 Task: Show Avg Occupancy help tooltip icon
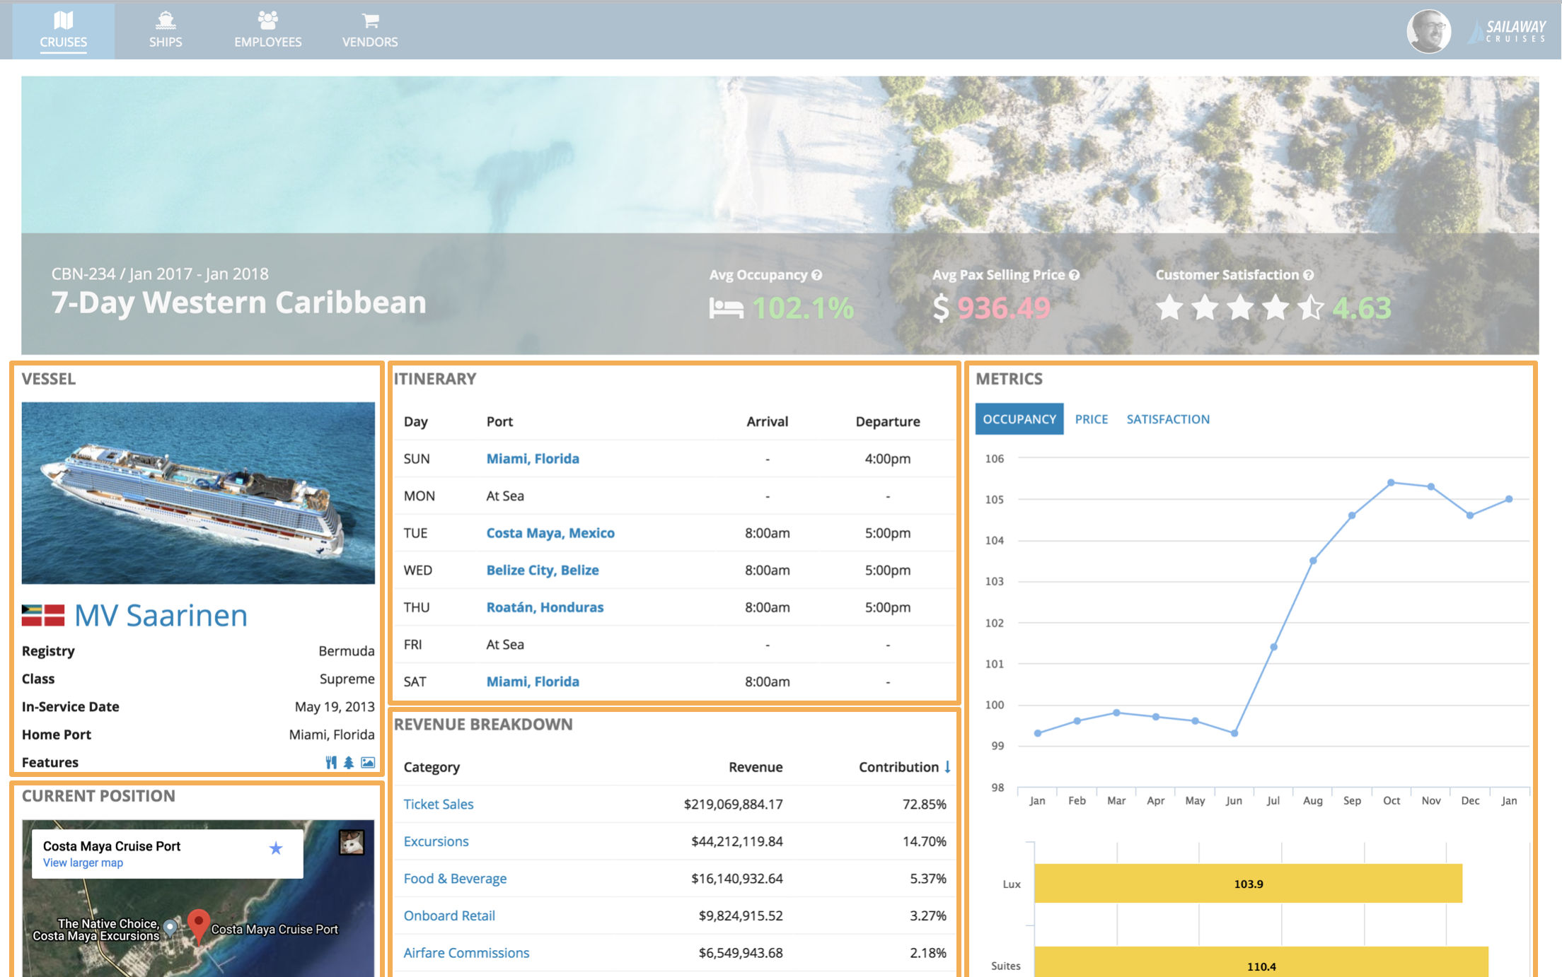[817, 275]
